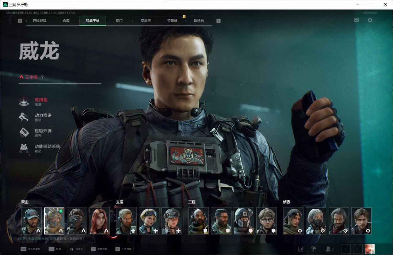Viewport: 393px width, 255px height.
Task: Select the 动能辅助系统 passive skill icon
Action: tap(24, 148)
